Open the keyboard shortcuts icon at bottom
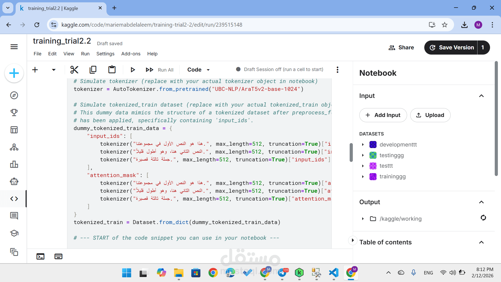This screenshot has height=282, width=501. click(x=58, y=256)
